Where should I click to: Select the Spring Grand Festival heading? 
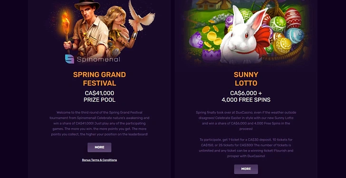pos(99,79)
